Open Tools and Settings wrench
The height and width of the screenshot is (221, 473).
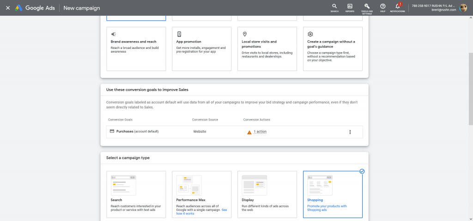tap(367, 8)
